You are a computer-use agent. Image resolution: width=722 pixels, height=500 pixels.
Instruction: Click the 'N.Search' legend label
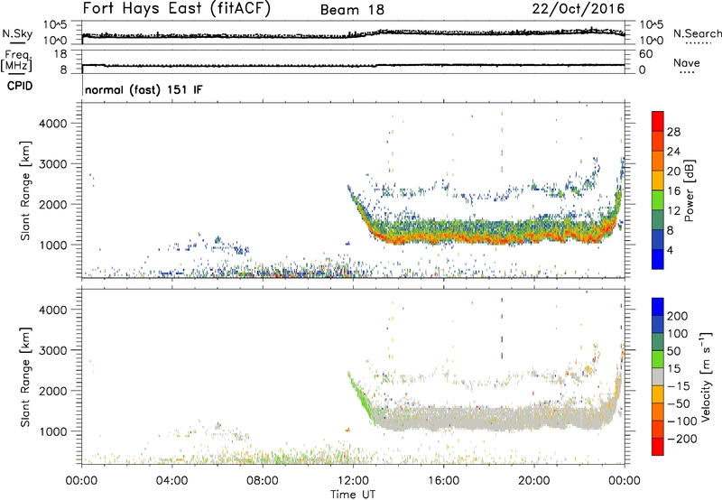pyautogui.click(x=697, y=33)
